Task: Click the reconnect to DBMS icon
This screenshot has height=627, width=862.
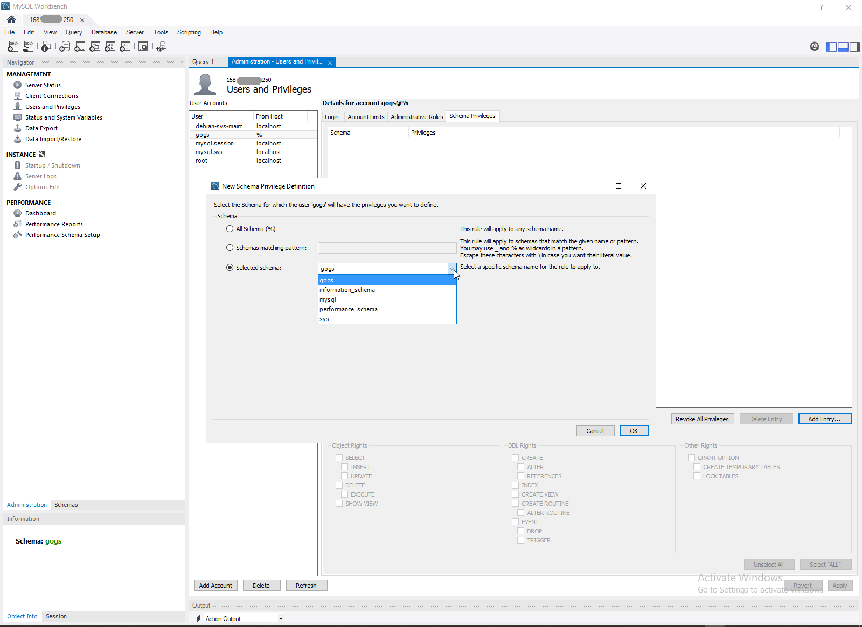Action: (161, 47)
